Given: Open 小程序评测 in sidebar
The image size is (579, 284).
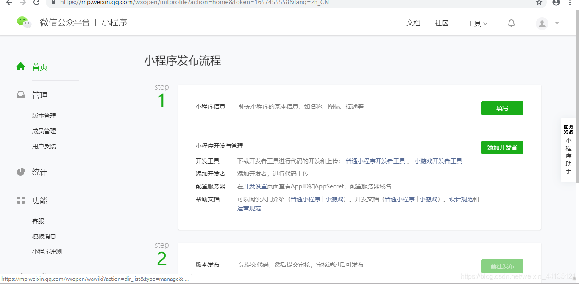Looking at the screenshot, I should [x=47, y=251].
